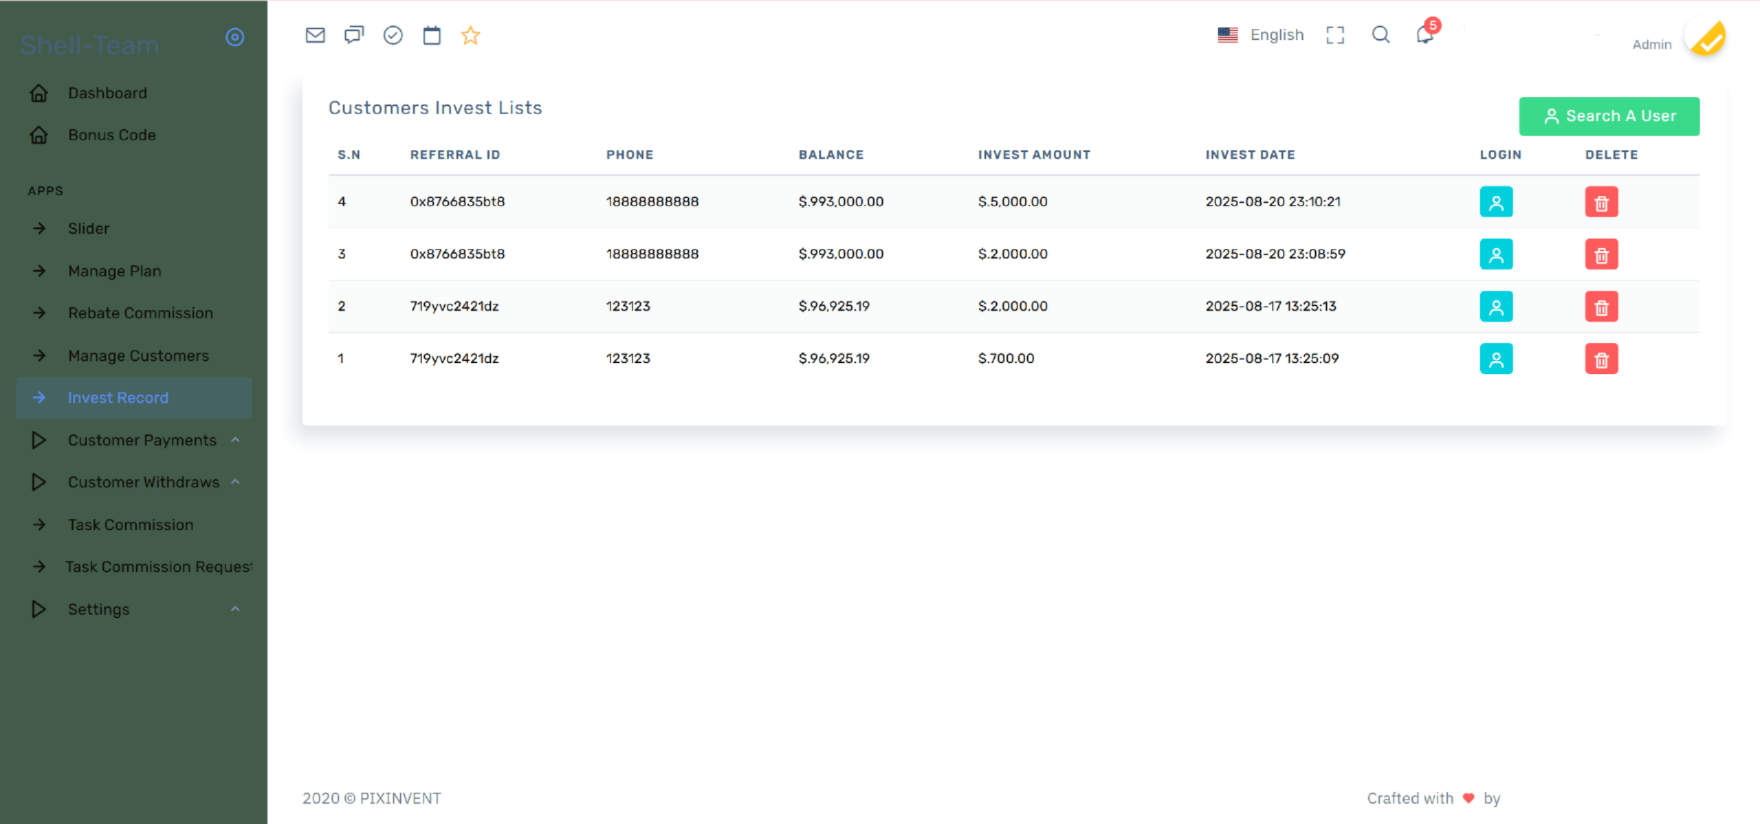Expand Customer Payments menu
Viewport: 1760px width, 824px height.
point(142,440)
